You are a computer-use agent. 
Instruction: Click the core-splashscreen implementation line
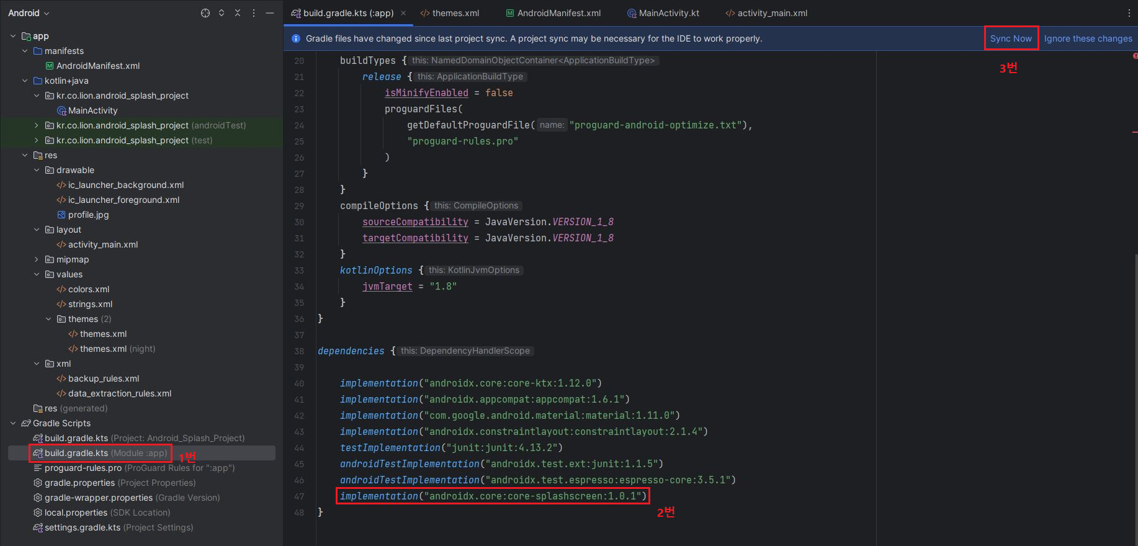493,496
